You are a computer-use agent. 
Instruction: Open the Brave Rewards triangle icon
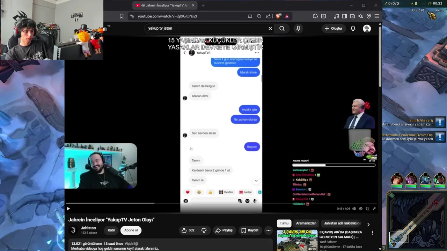point(287,16)
